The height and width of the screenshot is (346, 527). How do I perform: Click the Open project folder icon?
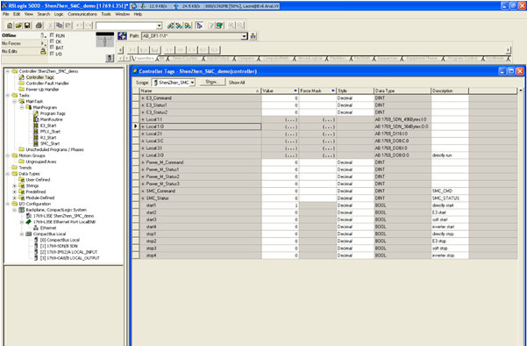[x=18, y=25]
